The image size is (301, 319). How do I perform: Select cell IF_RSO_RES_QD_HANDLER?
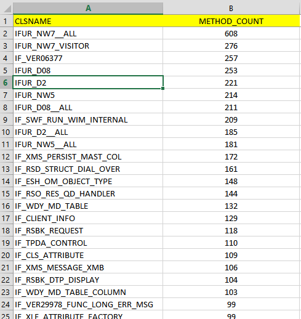pyautogui.click(x=88, y=193)
